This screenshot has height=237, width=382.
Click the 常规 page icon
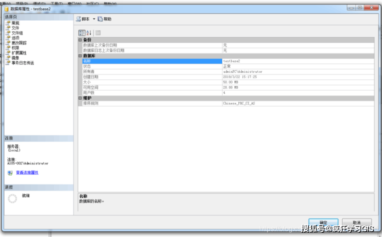(8, 23)
